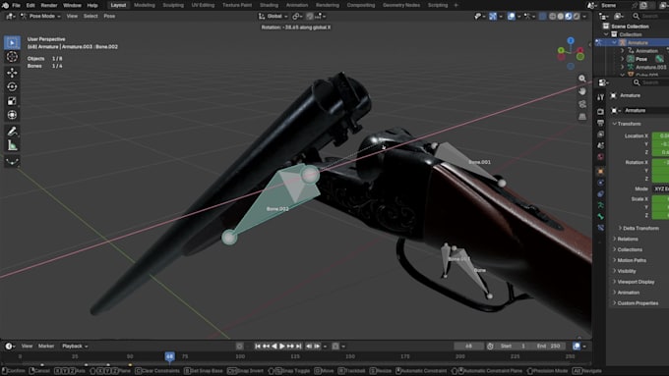Click the timeline Marker menu
The image size is (669, 376).
46,347
